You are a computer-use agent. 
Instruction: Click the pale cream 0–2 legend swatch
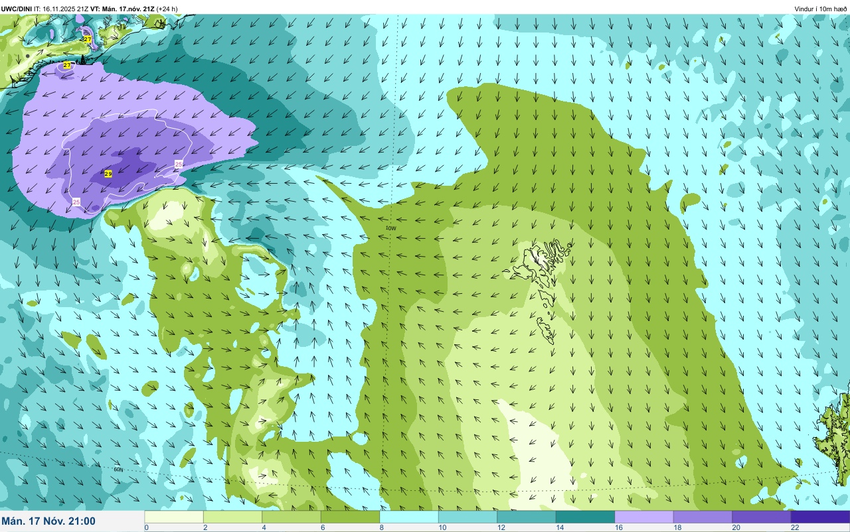(174, 517)
